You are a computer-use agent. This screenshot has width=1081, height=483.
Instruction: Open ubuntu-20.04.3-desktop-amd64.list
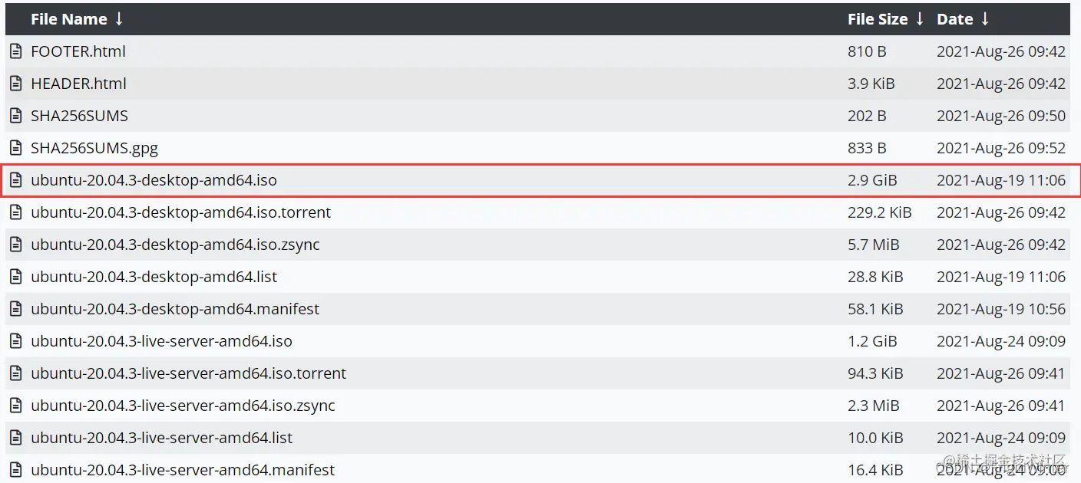click(154, 277)
